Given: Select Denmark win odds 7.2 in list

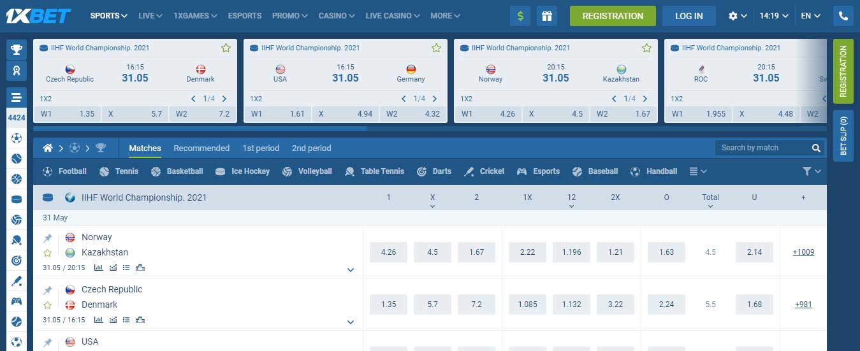Looking at the screenshot, I should pyautogui.click(x=476, y=304).
